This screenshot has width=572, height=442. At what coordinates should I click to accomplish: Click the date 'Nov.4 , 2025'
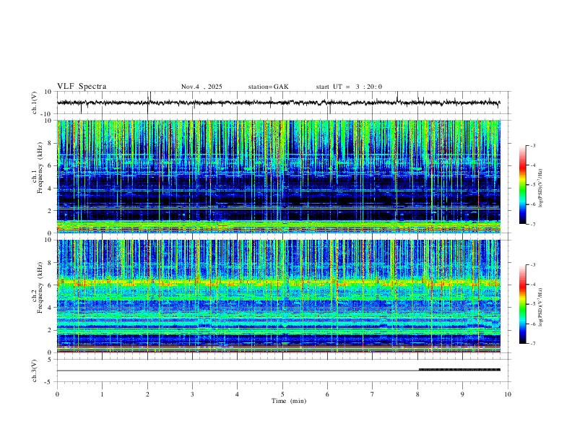click(x=201, y=87)
